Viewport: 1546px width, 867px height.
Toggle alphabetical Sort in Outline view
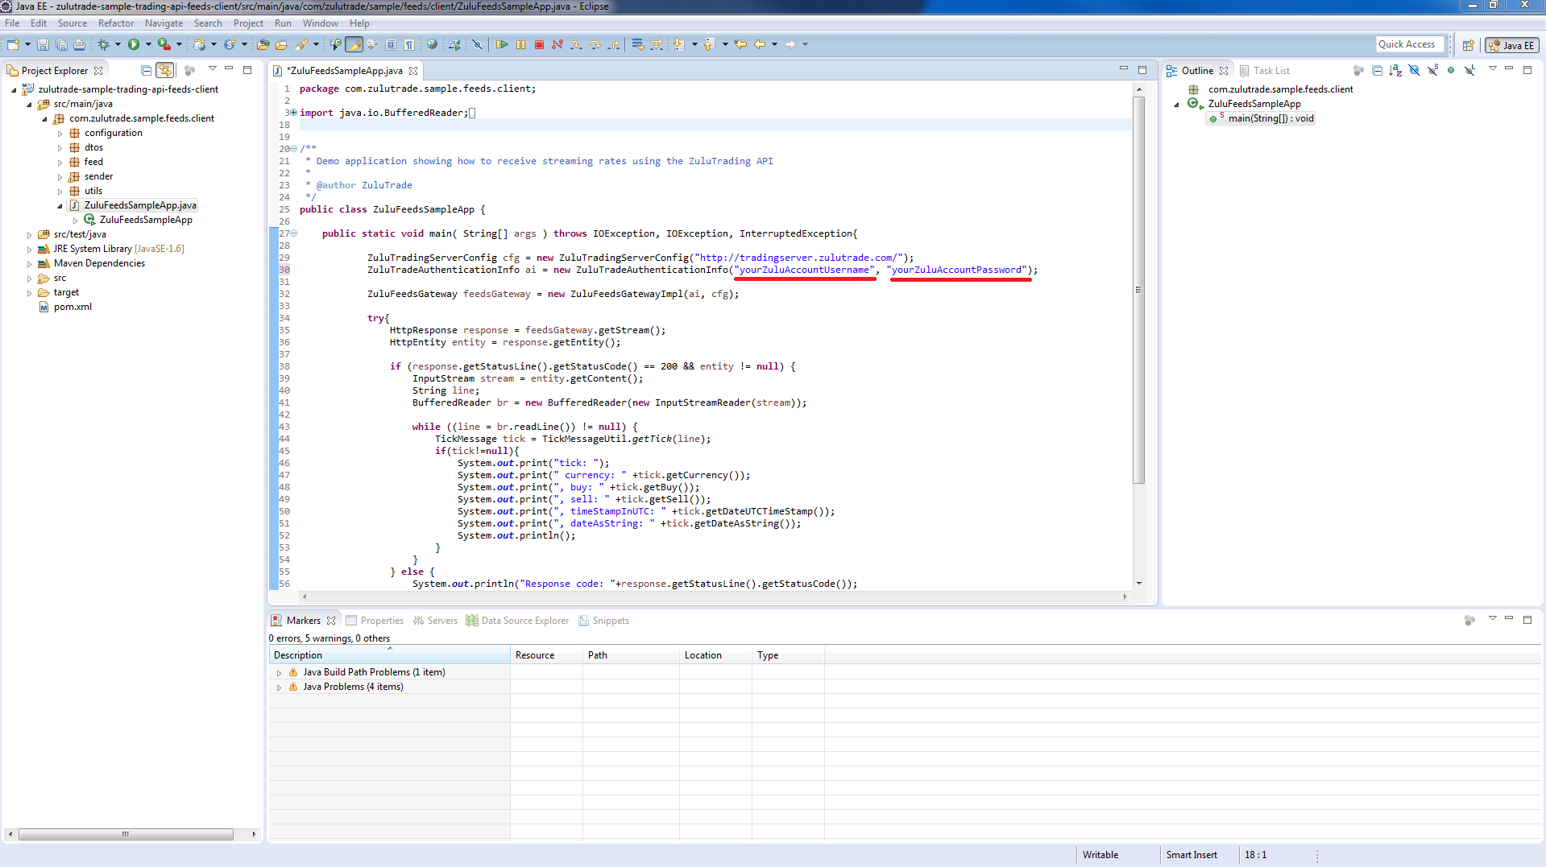pos(1395,71)
